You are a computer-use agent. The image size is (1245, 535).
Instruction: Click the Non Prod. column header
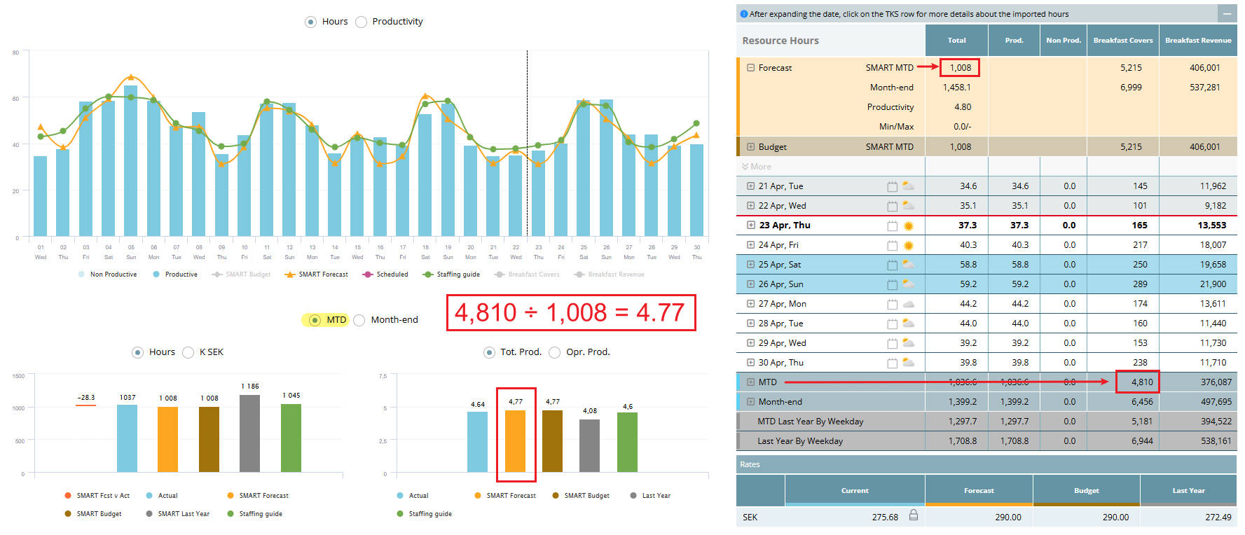point(1063,41)
